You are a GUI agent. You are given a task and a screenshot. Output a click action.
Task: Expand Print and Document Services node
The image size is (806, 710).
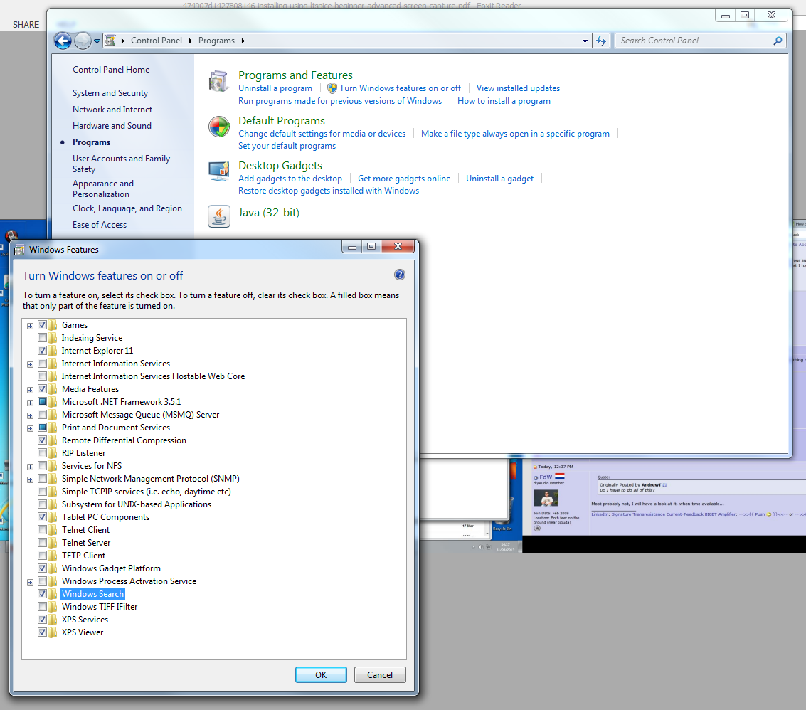pos(31,428)
